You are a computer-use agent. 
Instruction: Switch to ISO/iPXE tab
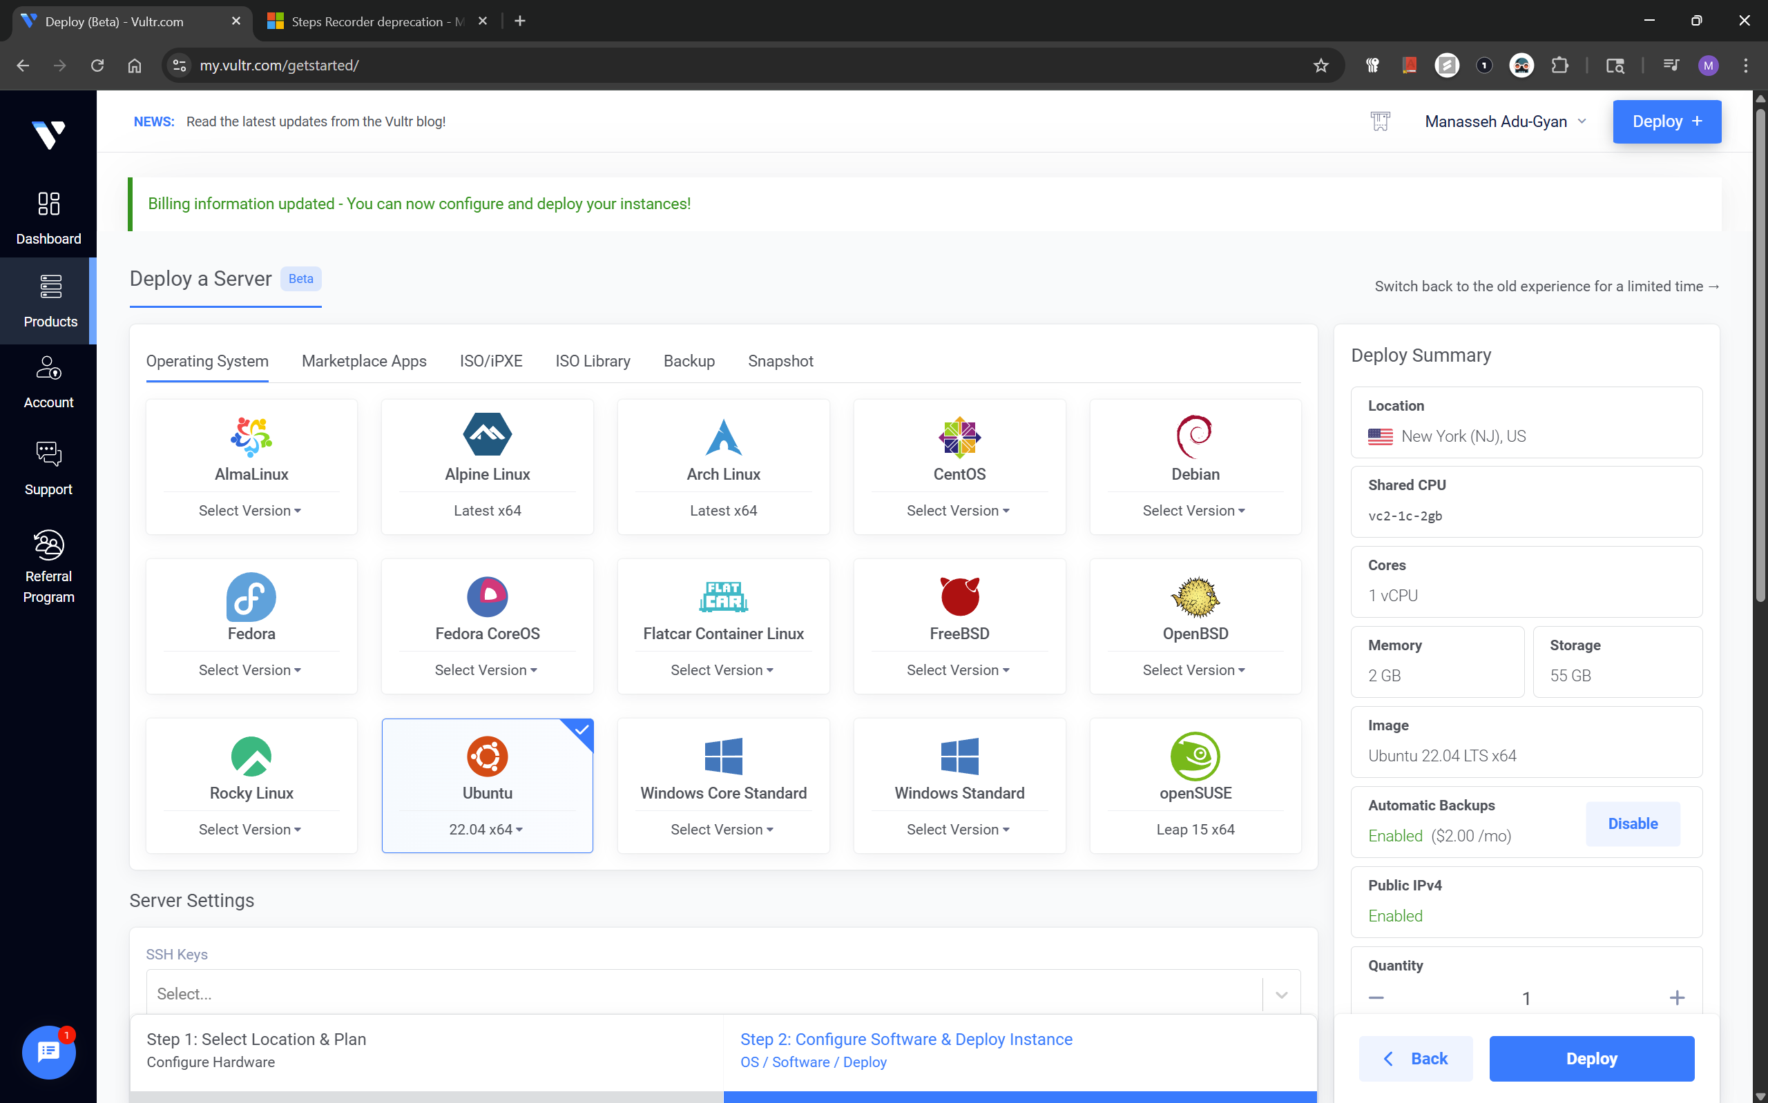click(491, 361)
